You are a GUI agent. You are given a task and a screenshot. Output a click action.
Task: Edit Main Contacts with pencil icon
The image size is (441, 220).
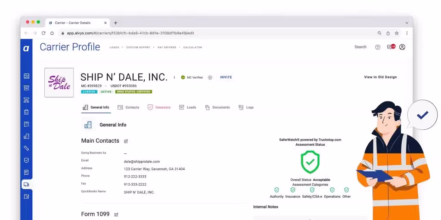click(x=126, y=141)
